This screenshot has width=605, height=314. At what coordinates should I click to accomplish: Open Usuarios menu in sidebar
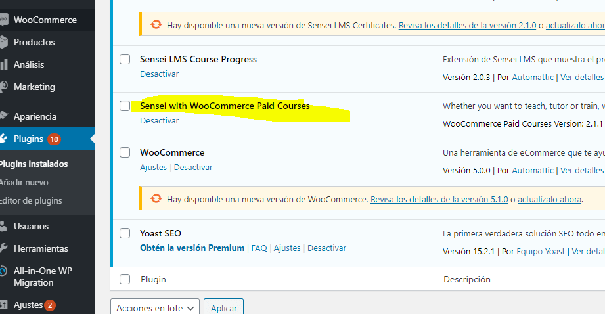[32, 226]
